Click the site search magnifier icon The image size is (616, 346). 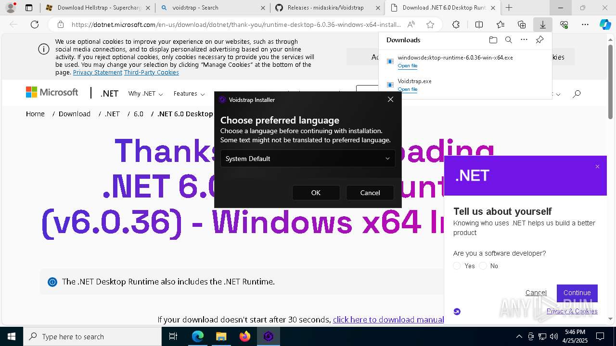pyautogui.click(x=577, y=94)
